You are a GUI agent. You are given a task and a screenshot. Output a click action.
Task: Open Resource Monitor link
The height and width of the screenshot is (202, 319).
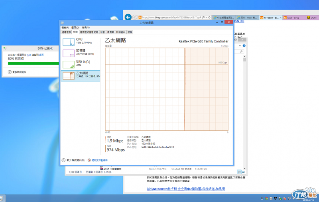(99, 160)
